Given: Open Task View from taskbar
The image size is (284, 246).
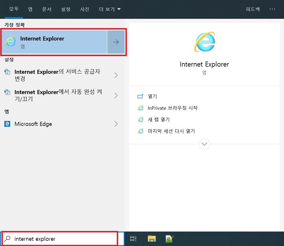Looking at the screenshot, I should coord(133,239).
